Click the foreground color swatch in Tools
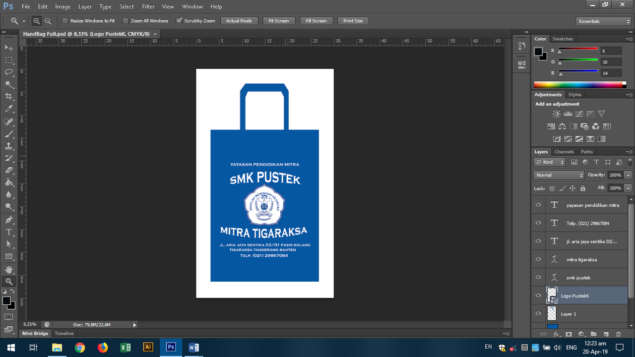Image resolution: width=635 pixels, height=357 pixels. [x=6, y=301]
